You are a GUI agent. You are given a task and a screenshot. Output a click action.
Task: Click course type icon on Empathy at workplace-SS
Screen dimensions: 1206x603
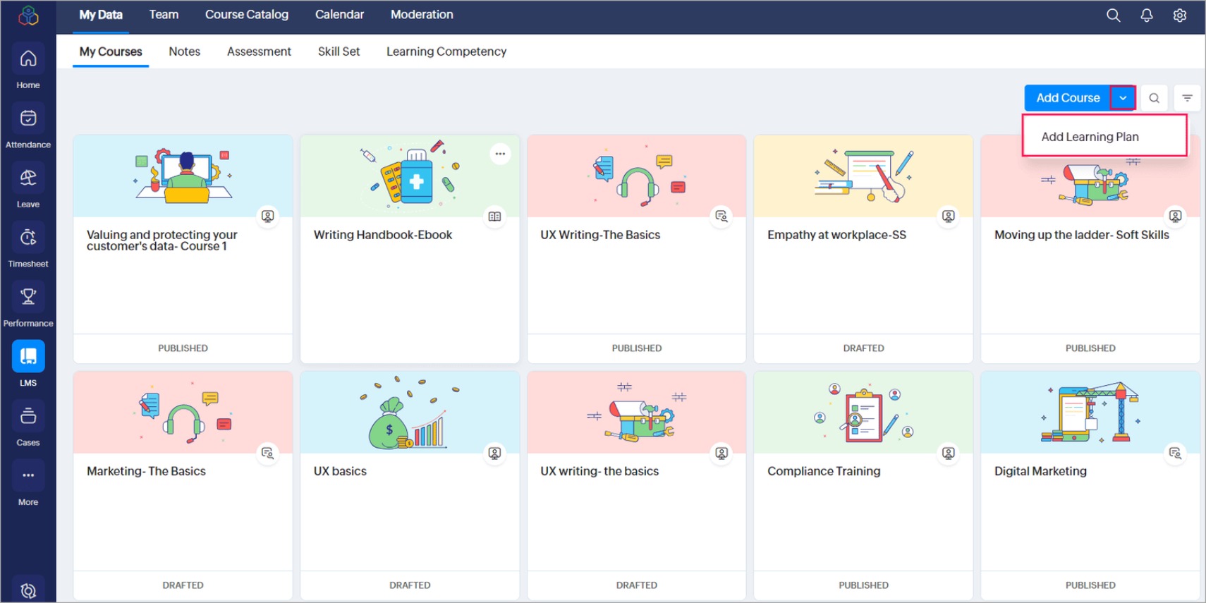point(949,217)
